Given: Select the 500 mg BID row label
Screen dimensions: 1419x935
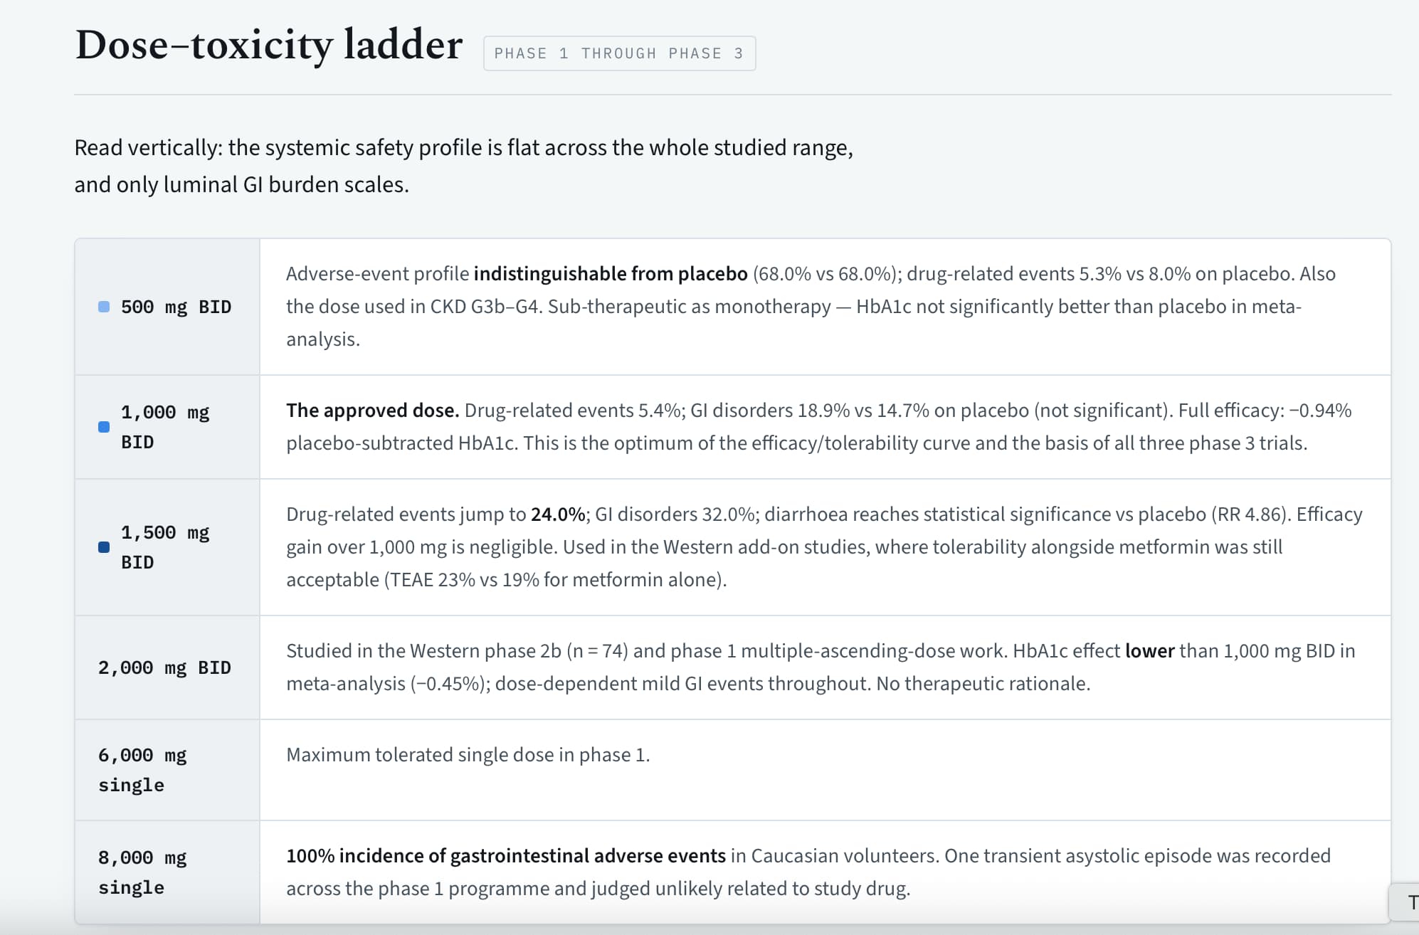Looking at the screenshot, I should [176, 307].
